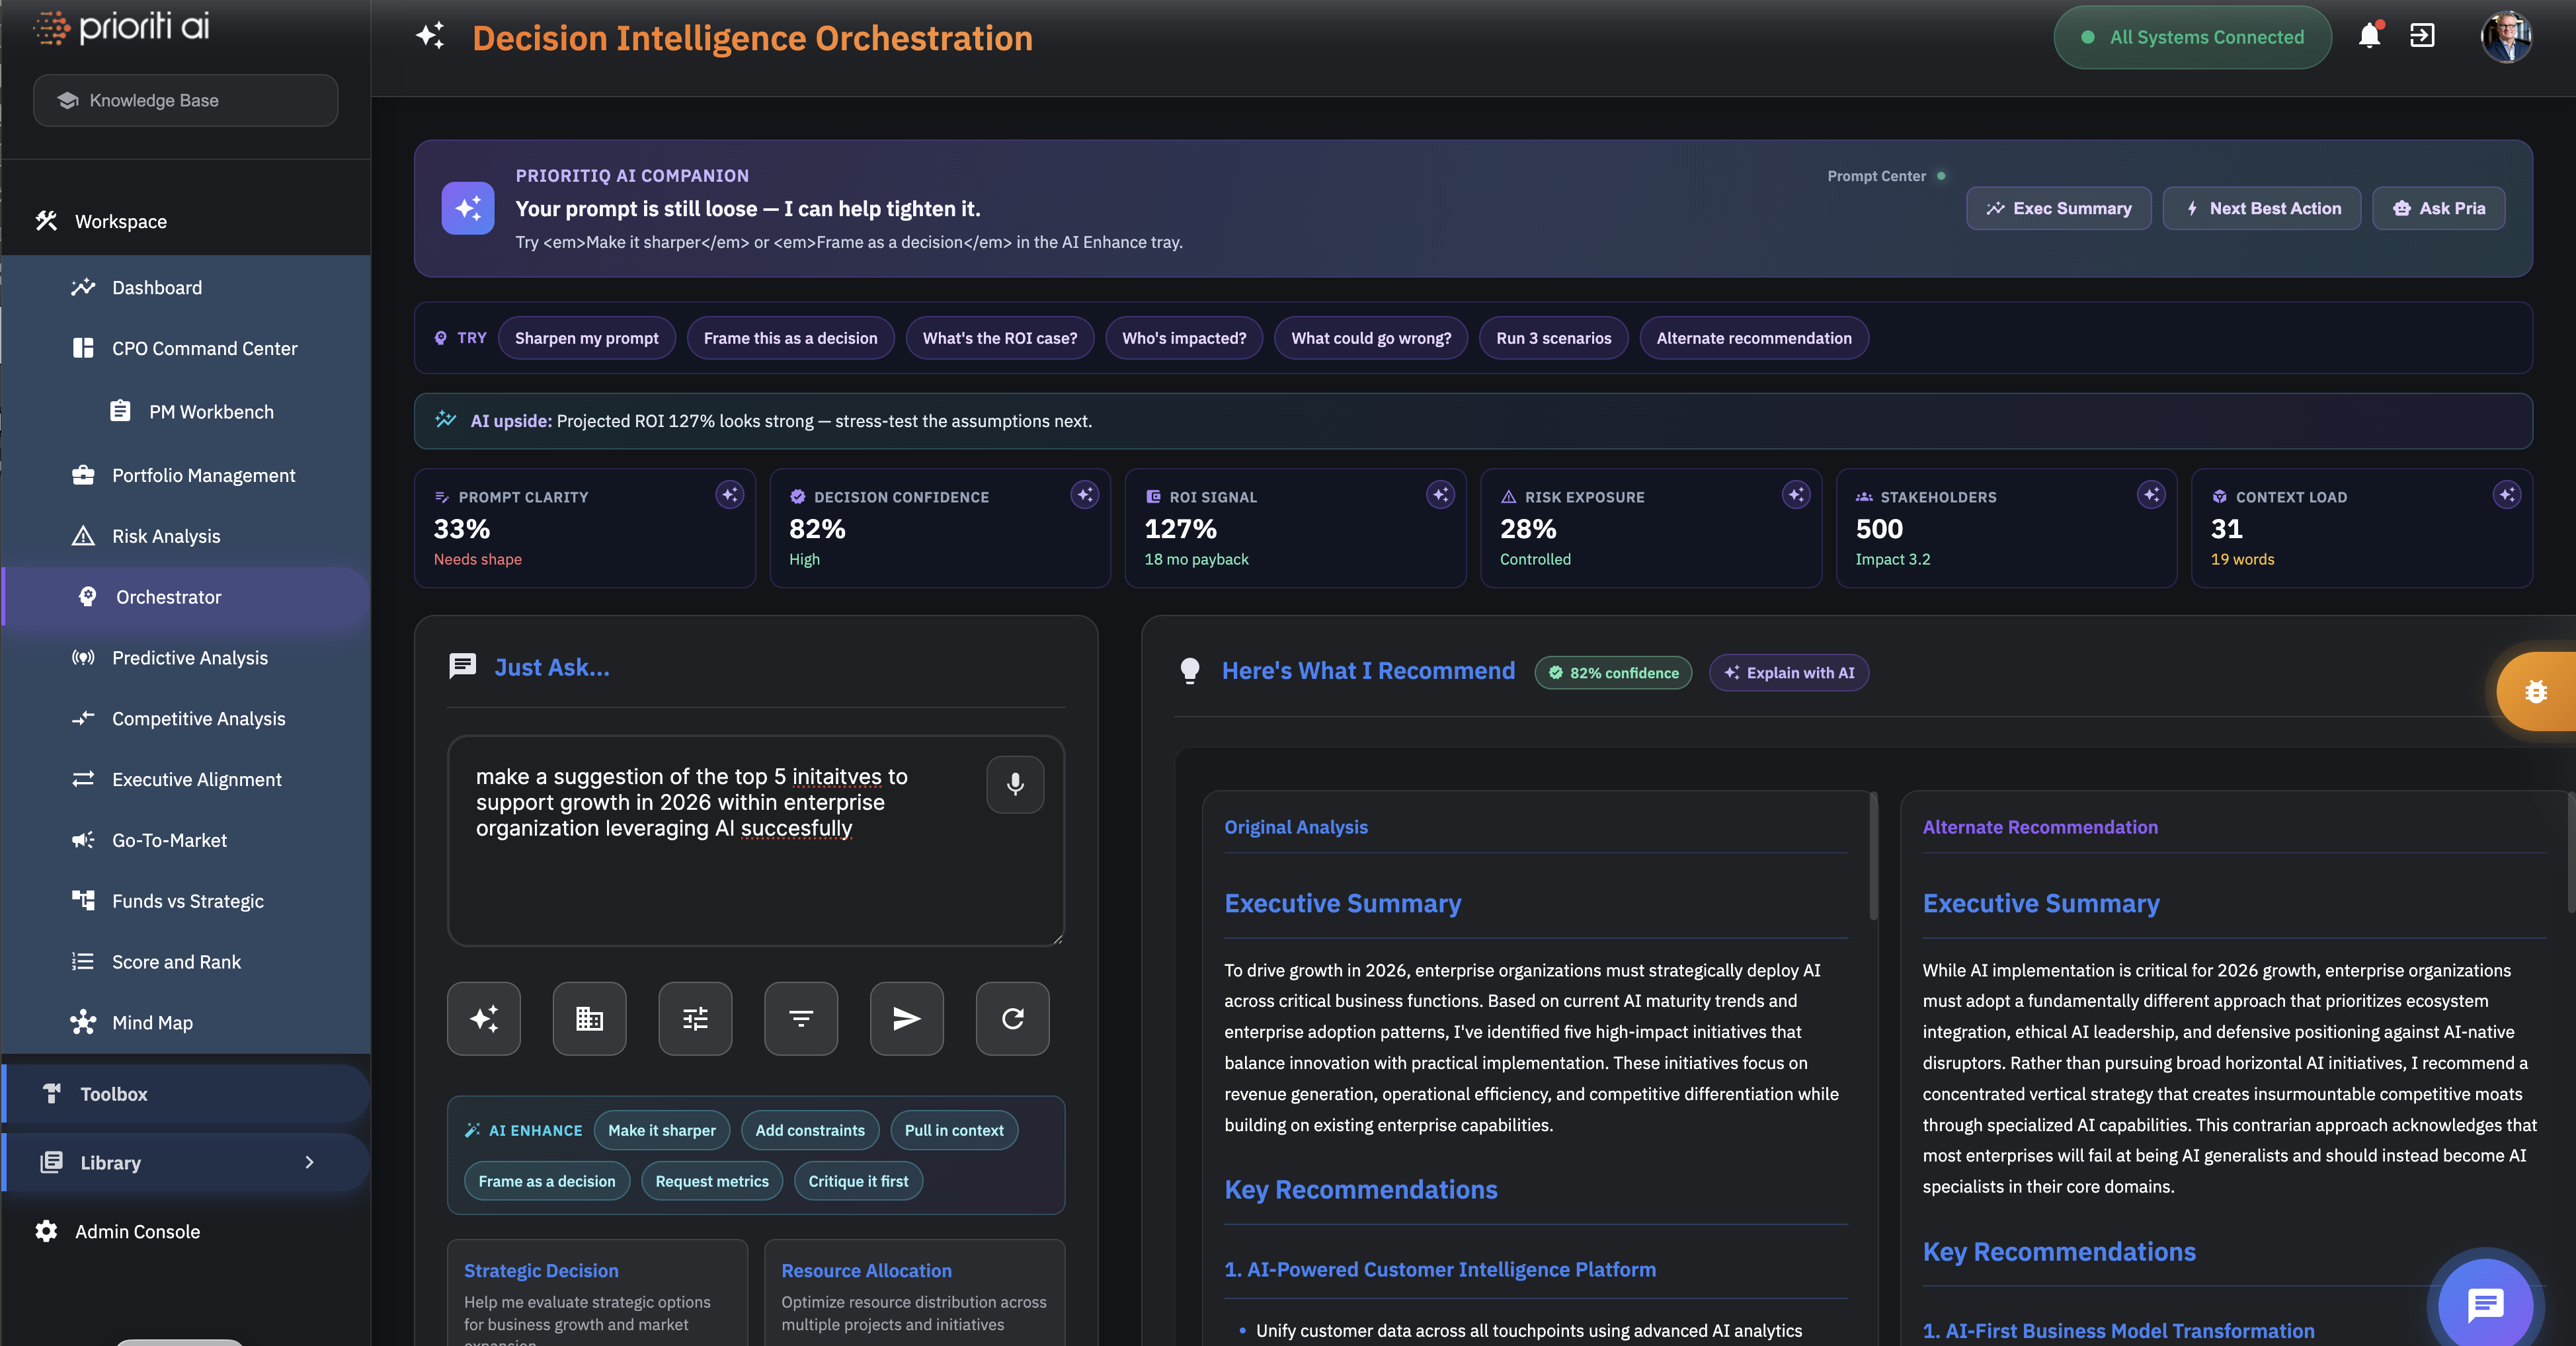Viewport: 2576px width, 1346px height.
Task: Click the sparkle icon on ROI Signal card
Action: coord(1441,494)
